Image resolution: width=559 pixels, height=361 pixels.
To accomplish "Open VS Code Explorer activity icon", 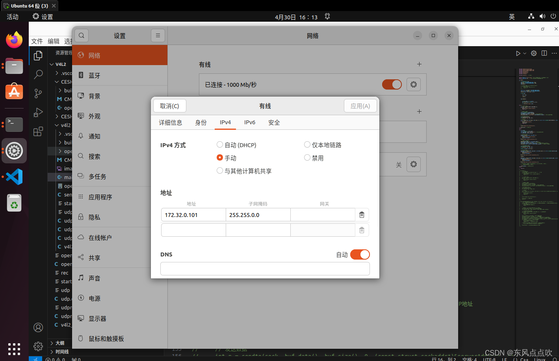I will point(38,56).
